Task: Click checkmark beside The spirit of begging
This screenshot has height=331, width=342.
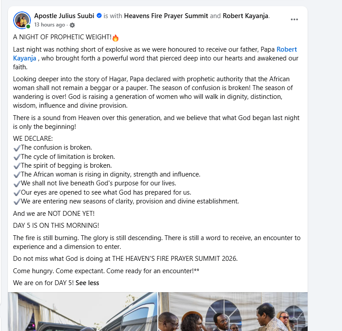Action: (17, 166)
